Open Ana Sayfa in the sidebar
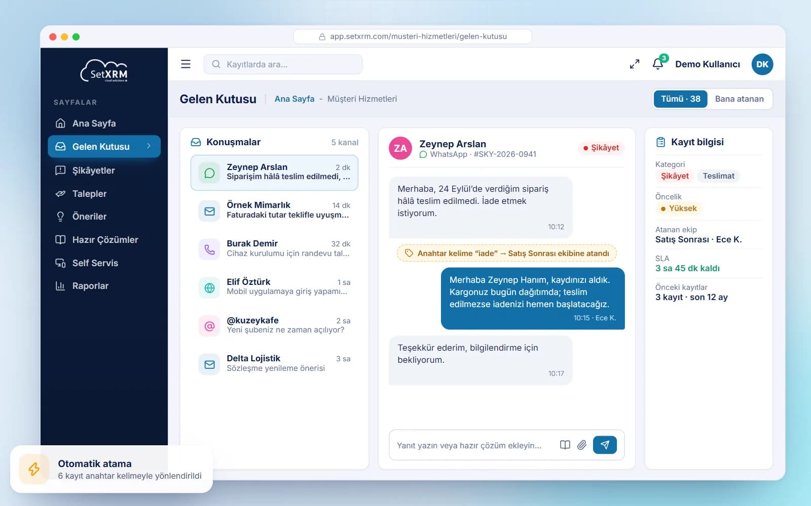 104,123
